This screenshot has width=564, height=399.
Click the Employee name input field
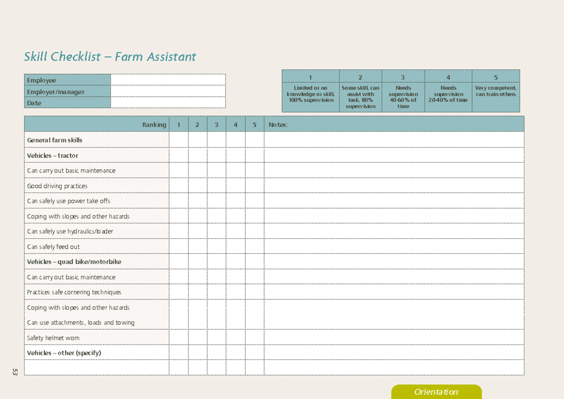click(168, 80)
